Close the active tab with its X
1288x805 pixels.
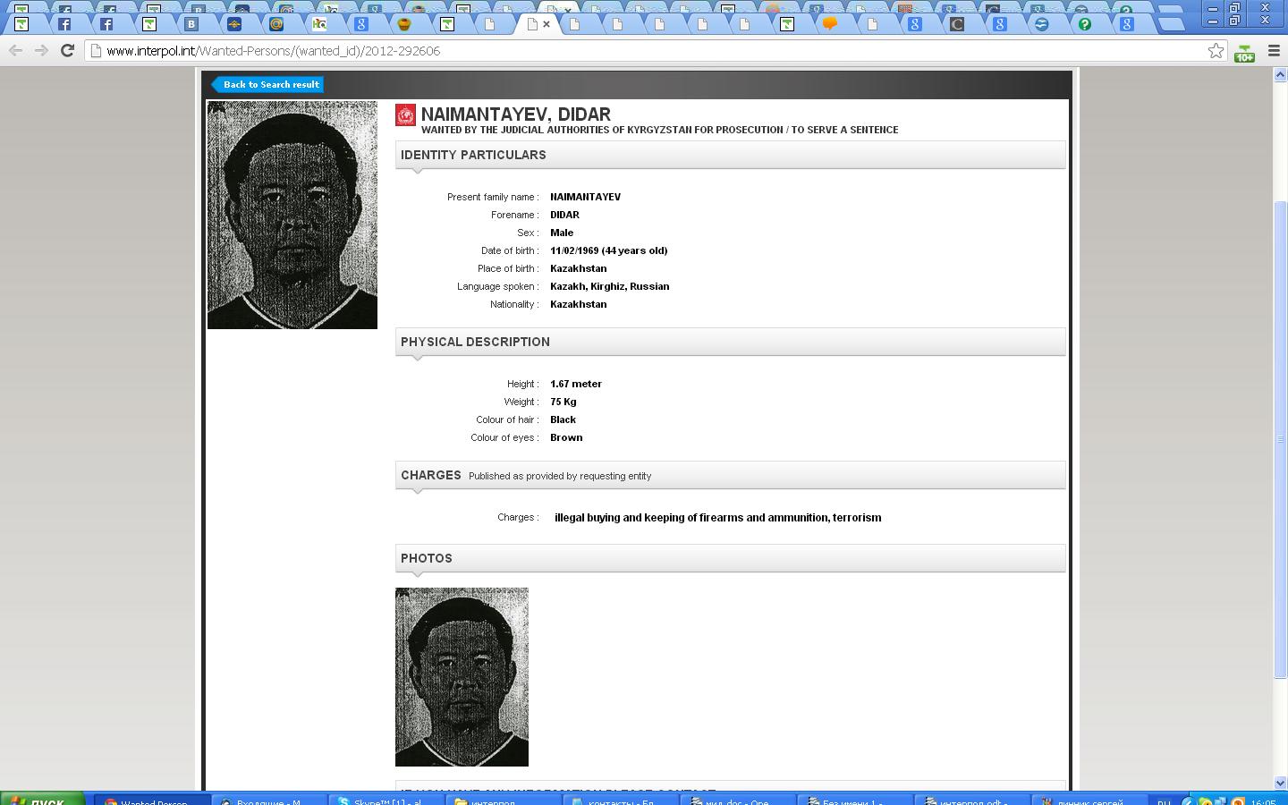point(547,24)
